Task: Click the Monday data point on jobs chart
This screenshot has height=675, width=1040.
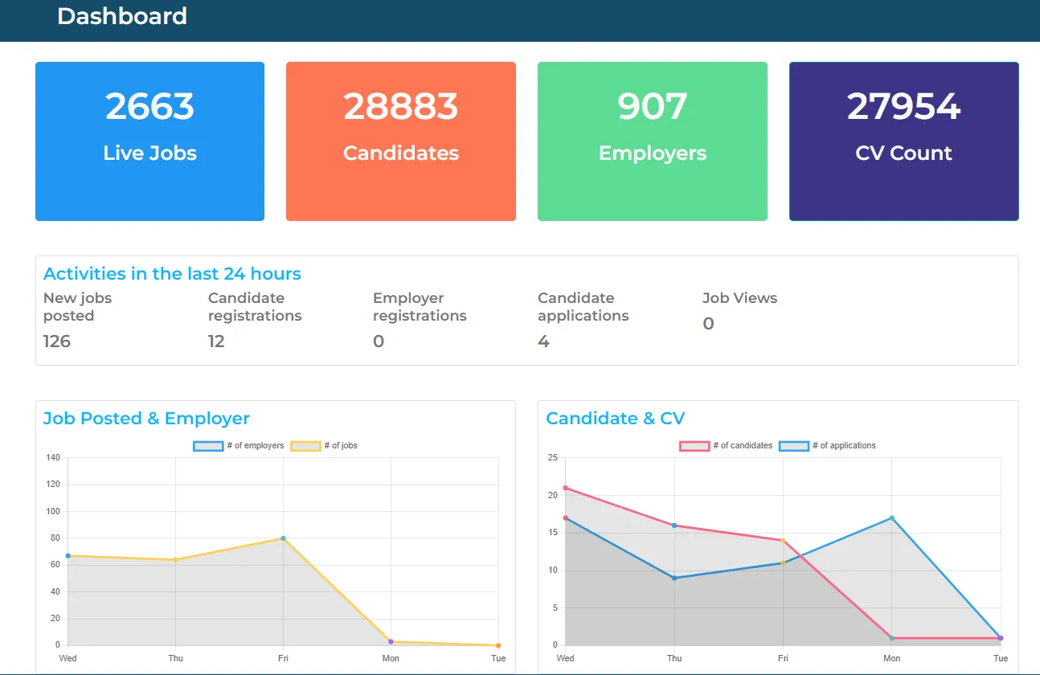Action: tap(391, 641)
